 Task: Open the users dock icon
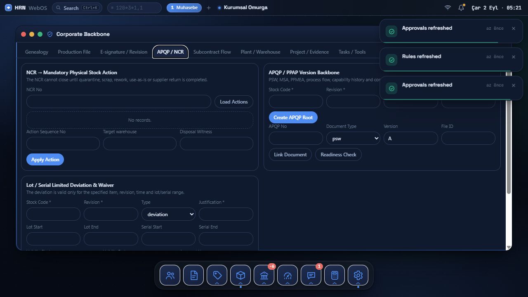coord(170,275)
